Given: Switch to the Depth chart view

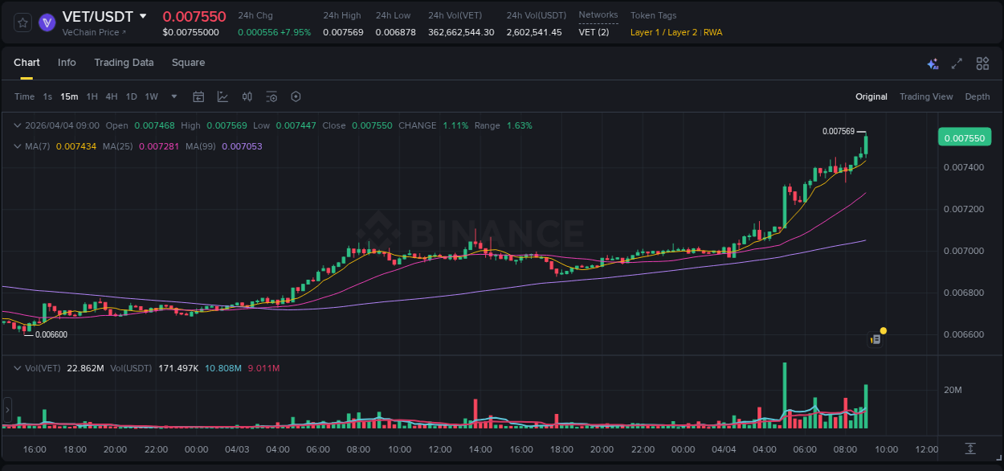Looking at the screenshot, I should tap(977, 96).
